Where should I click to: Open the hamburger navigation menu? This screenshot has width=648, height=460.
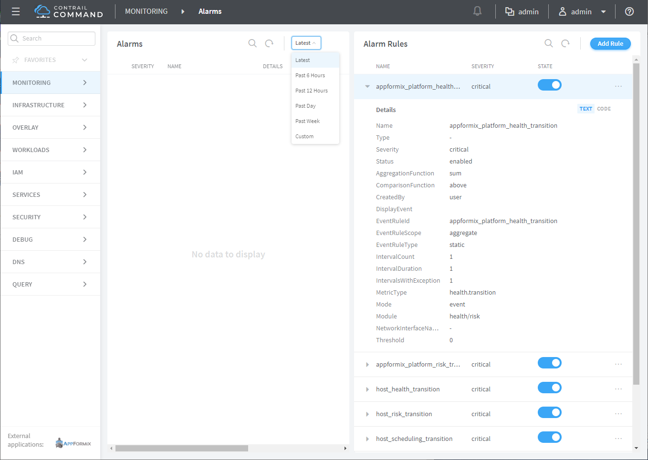(16, 11)
